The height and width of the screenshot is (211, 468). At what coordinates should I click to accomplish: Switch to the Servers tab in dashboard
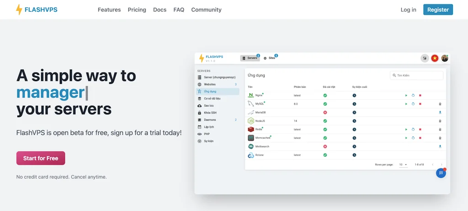(x=250, y=58)
